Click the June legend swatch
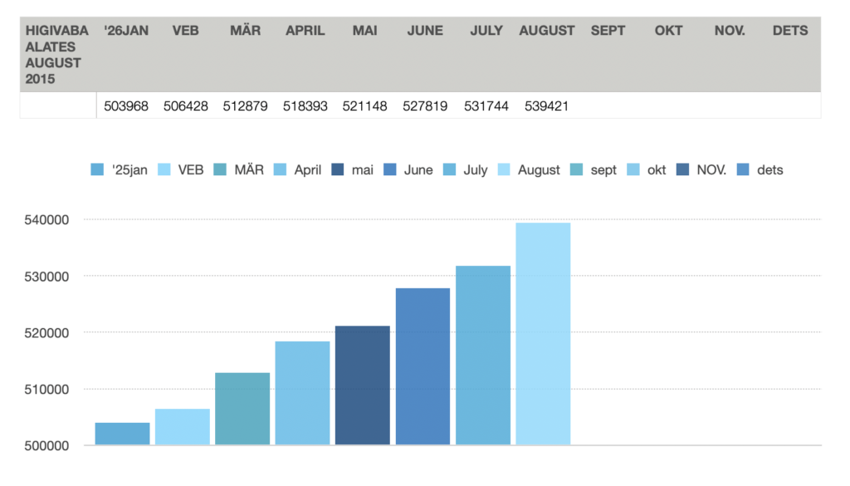850x486 pixels. [x=390, y=169]
